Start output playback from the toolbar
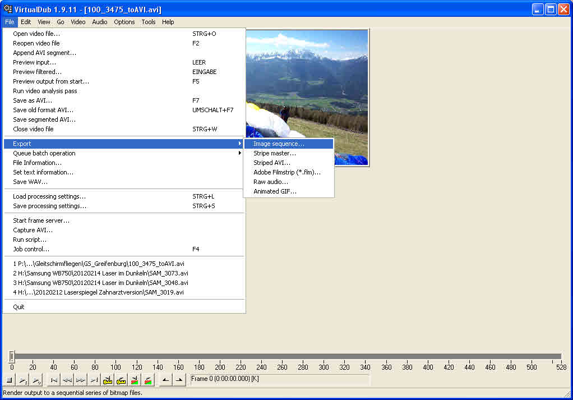The width and height of the screenshot is (573, 400). tap(36, 380)
